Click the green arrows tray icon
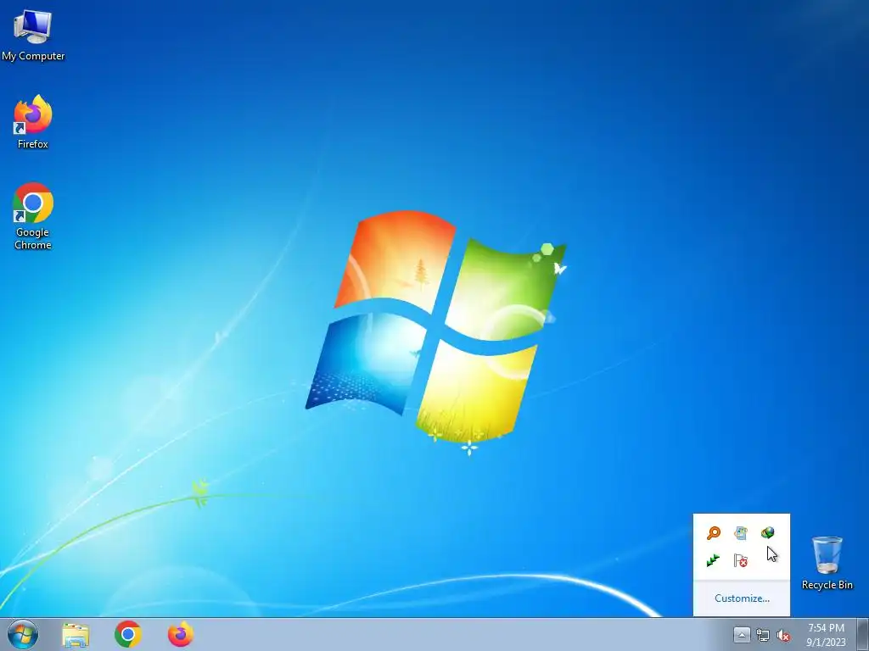 pos(713,561)
